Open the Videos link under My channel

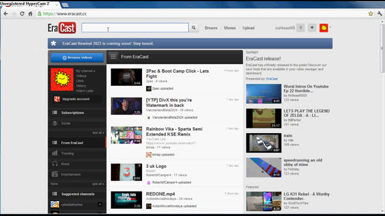81,76
